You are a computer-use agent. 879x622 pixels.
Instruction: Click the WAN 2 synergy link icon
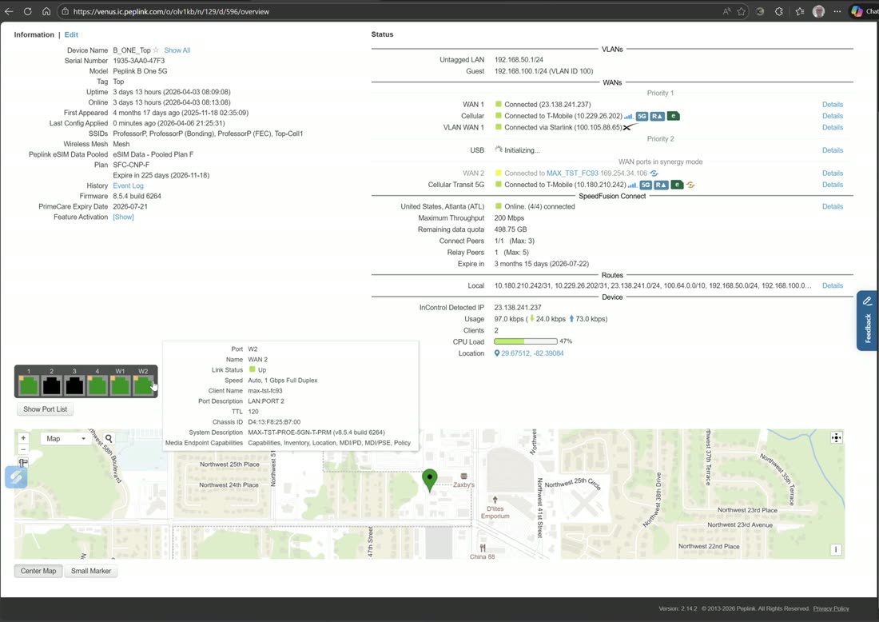pyautogui.click(x=654, y=173)
